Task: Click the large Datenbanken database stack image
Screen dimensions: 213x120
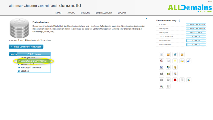Action: [19, 28]
